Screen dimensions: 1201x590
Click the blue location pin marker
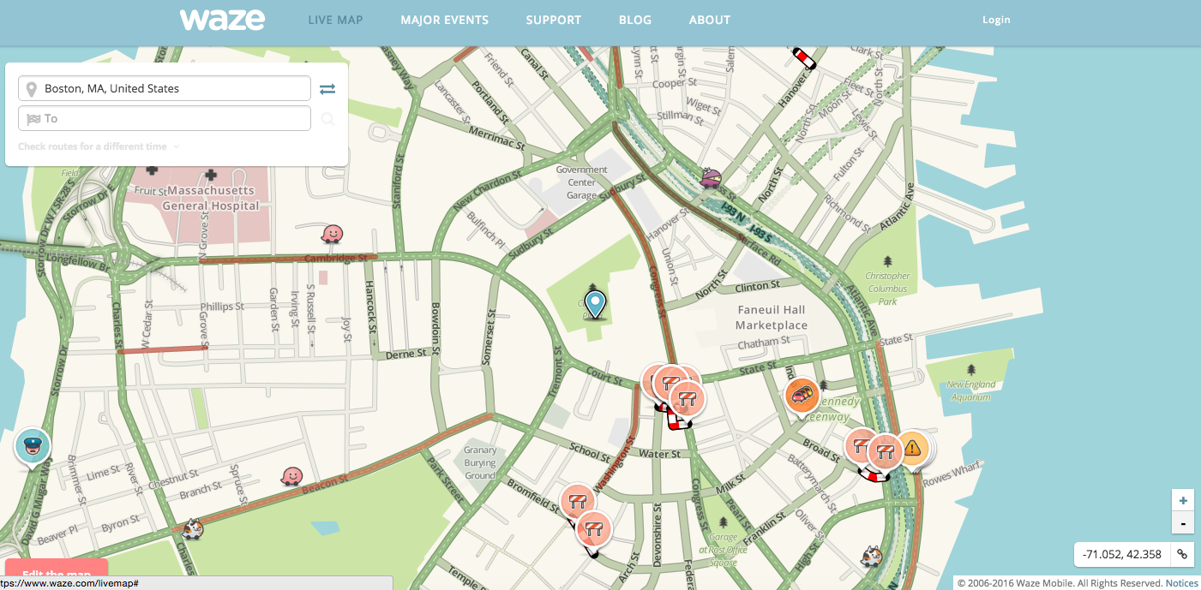coord(594,303)
